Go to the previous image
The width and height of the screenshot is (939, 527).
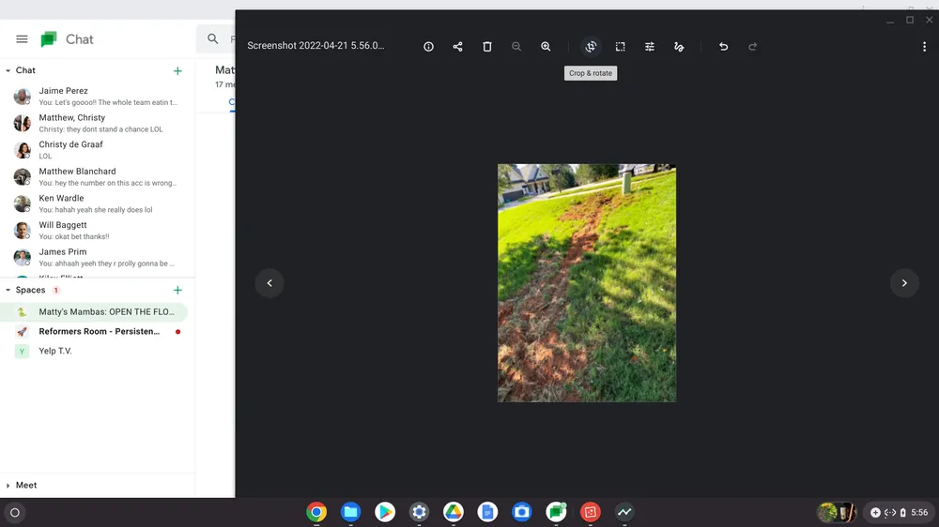click(269, 283)
